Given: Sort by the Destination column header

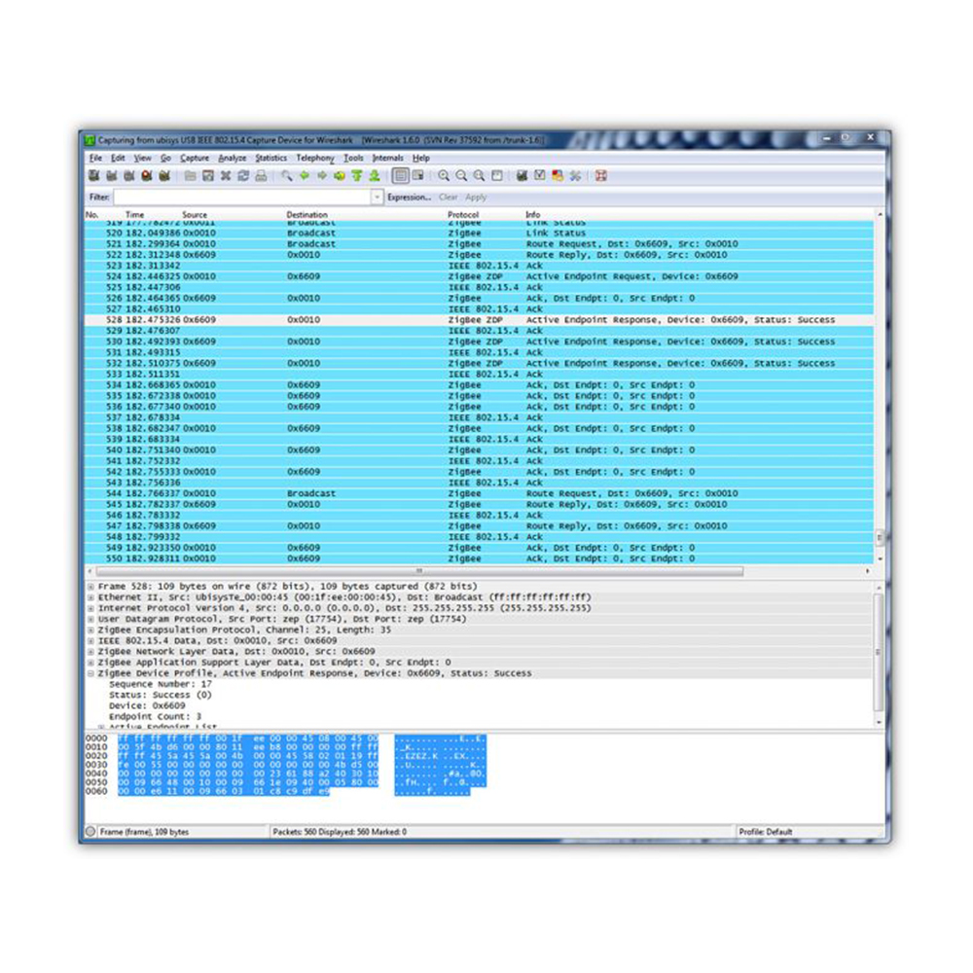Looking at the screenshot, I should pos(307,215).
